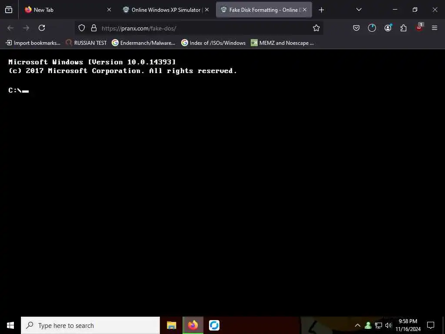Open MEMZ and Noescape bookmark
445x334 pixels.
(282, 43)
